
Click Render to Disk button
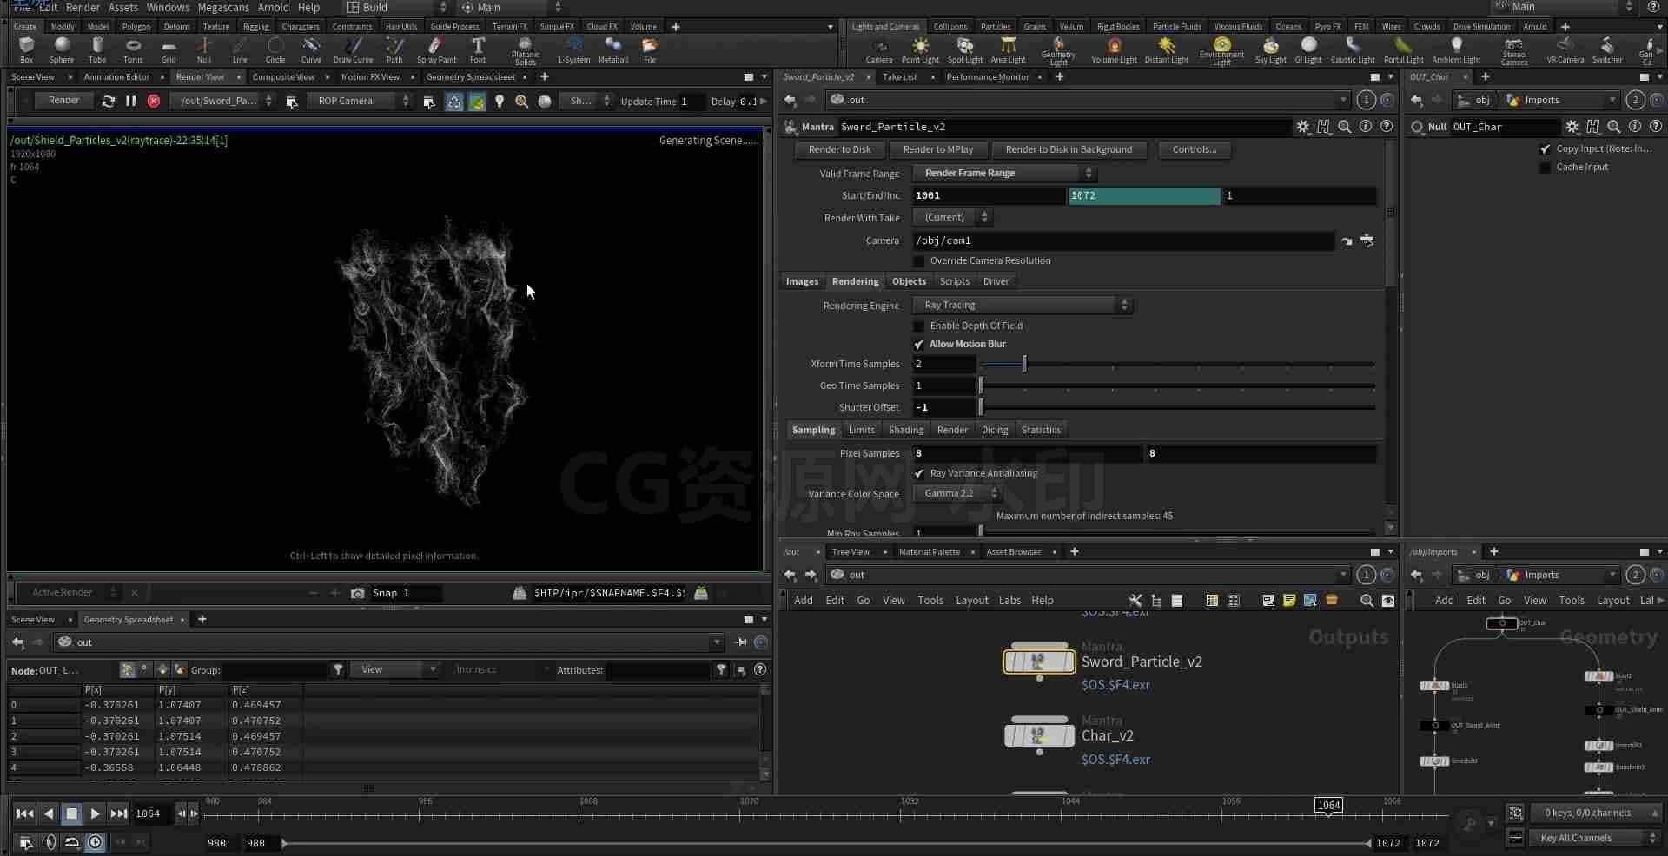point(839,149)
